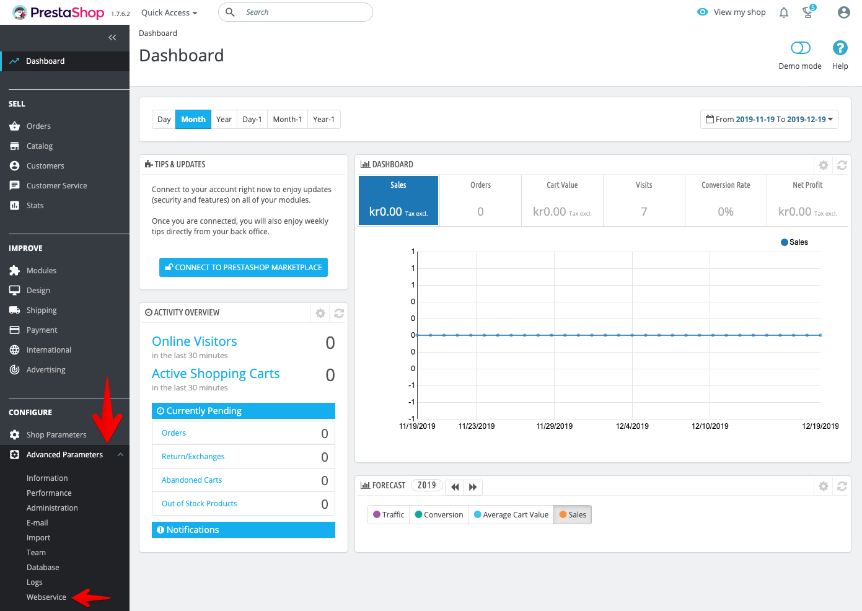Select the Day-1 period tab
The height and width of the screenshot is (611, 862).
[252, 119]
